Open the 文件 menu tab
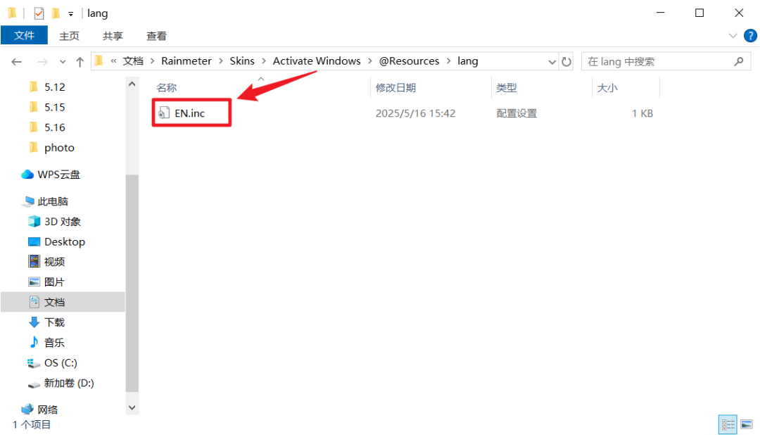Screen dimensions: 760x435 (x=24, y=35)
